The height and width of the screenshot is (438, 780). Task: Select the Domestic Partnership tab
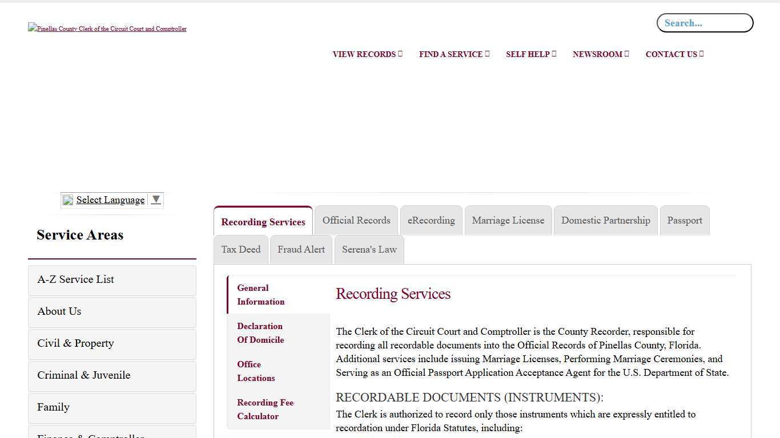point(605,221)
